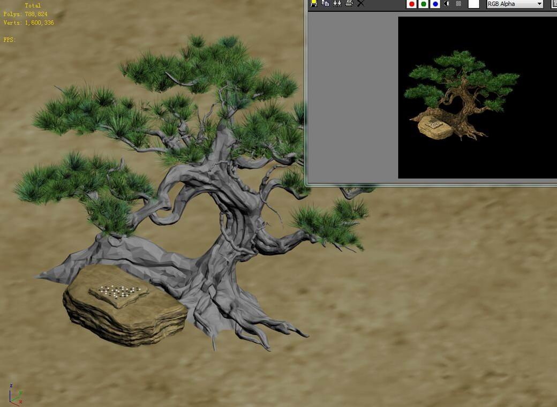Image resolution: width=557 pixels, height=407 pixels.
Task: Click the Verts count statistic
Action: coord(28,23)
